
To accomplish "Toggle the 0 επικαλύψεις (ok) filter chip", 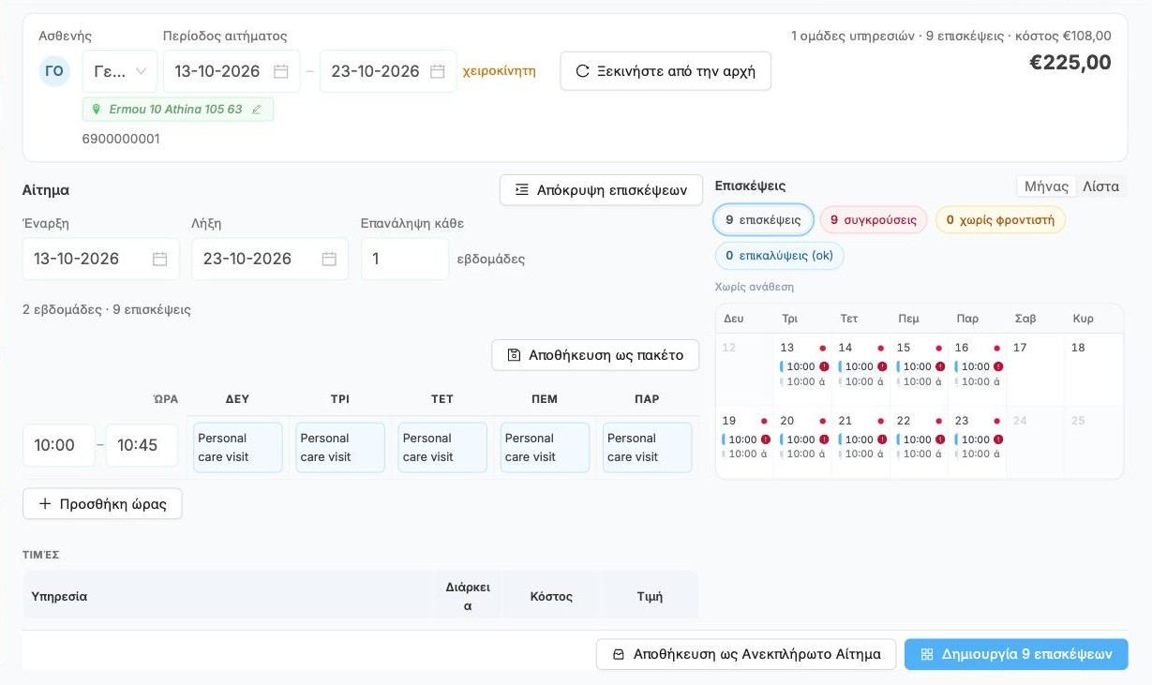I will click(x=779, y=256).
